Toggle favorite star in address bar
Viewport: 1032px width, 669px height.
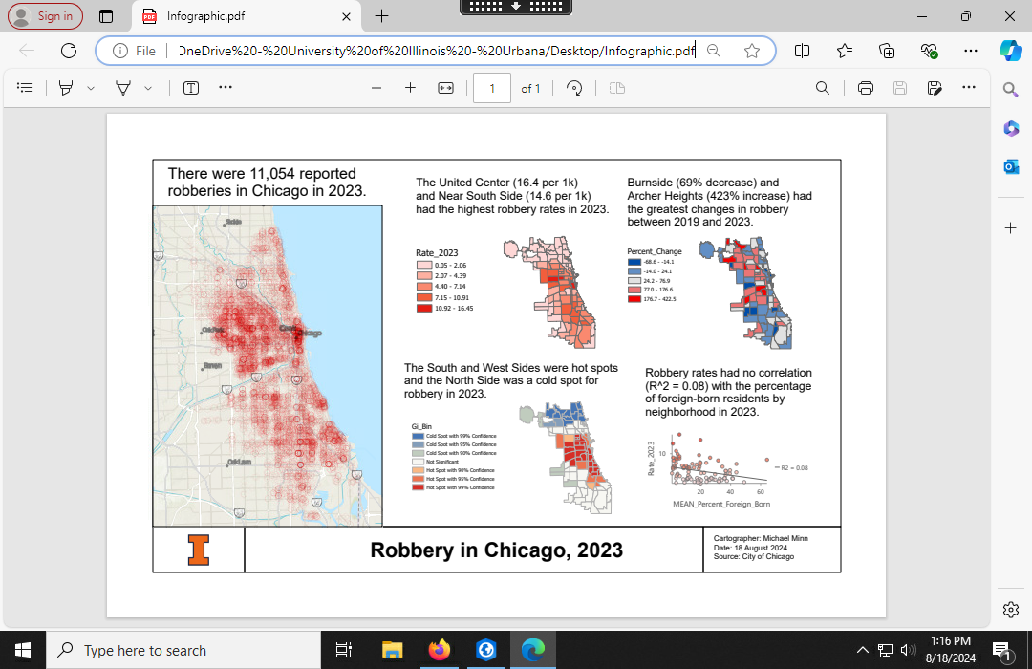pos(752,51)
